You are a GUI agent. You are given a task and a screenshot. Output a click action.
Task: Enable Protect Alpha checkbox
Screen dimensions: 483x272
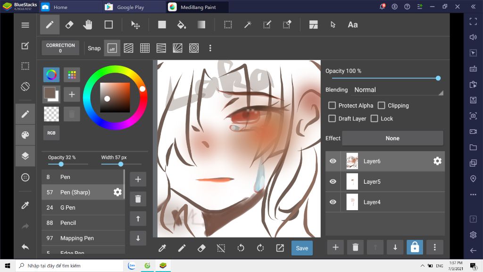click(332, 105)
